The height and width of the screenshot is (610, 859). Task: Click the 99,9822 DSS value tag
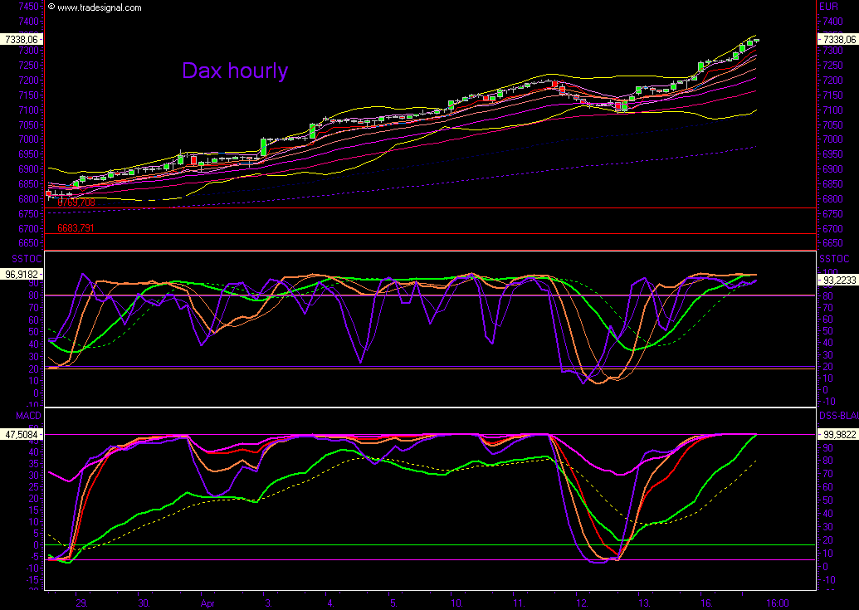837,434
